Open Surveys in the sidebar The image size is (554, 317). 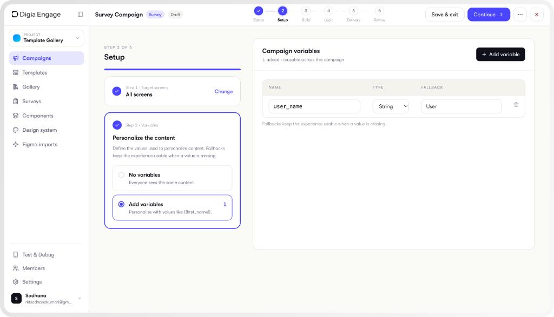(47, 101)
